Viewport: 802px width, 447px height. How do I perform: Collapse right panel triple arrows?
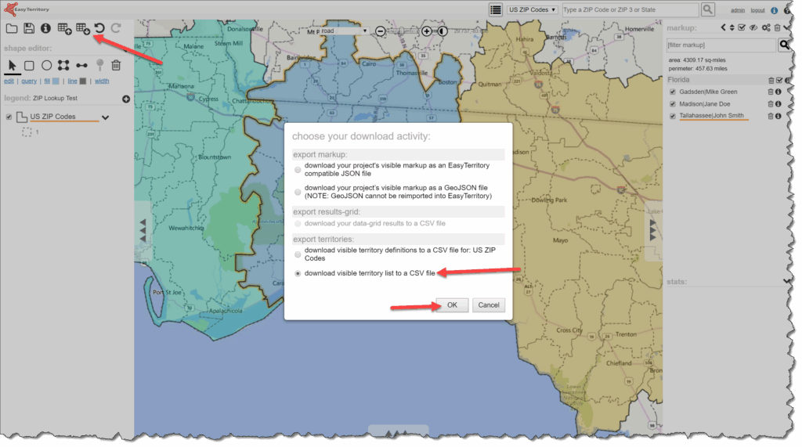652,231
